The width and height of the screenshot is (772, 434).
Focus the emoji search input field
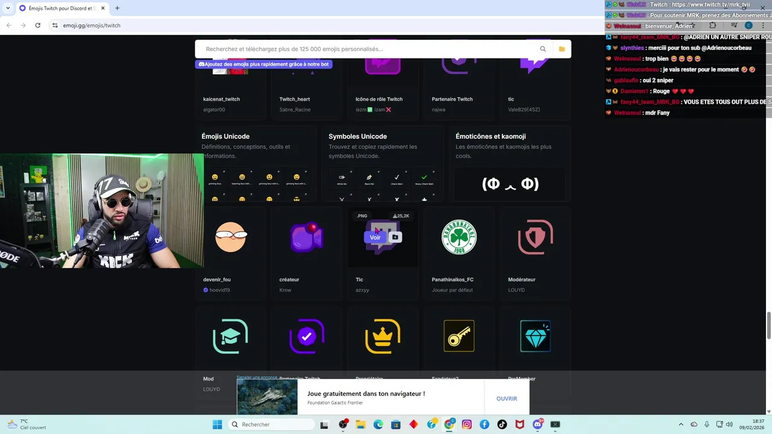point(368,49)
